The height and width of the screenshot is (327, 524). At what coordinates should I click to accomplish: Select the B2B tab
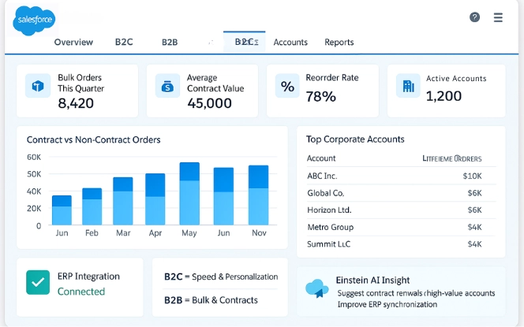pyautogui.click(x=170, y=43)
